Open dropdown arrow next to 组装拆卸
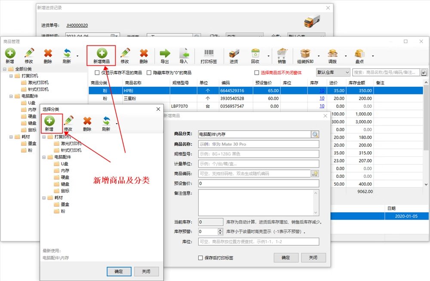Image resolution: width=430 pixels, height=281 pixels. coord(319,56)
